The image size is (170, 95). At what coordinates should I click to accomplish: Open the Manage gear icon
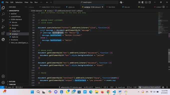(x=3, y=83)
